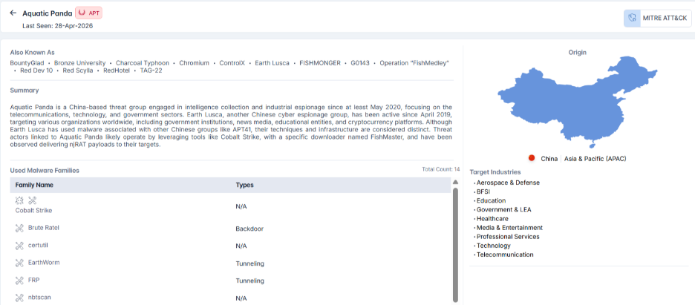Click the tool icon beside FRP
Viewport: 695px width, 305px height.
(19, 281)
